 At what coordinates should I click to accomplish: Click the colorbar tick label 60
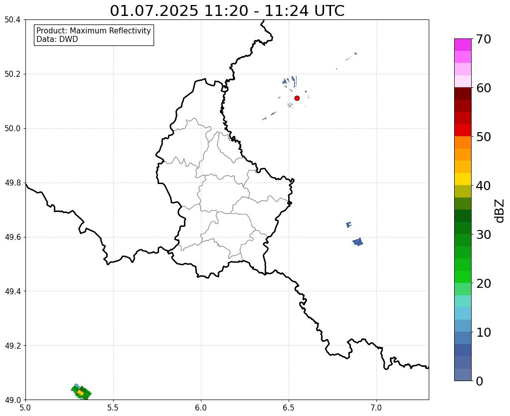pos(484,88)
